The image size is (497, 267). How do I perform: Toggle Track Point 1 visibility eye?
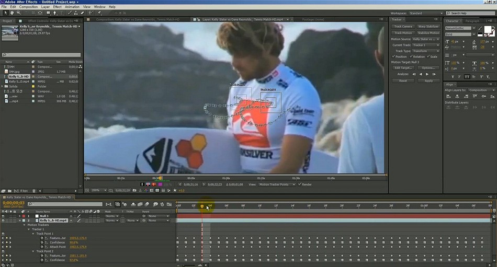coord(3,234)
